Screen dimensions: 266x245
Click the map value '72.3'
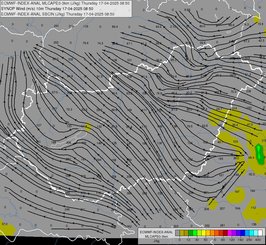click(x=69, y=109)
